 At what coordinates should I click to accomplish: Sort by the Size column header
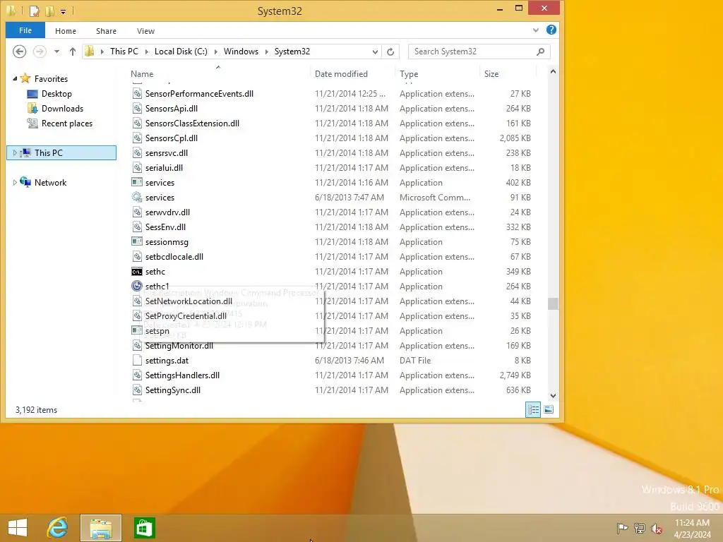click(491, 73)
